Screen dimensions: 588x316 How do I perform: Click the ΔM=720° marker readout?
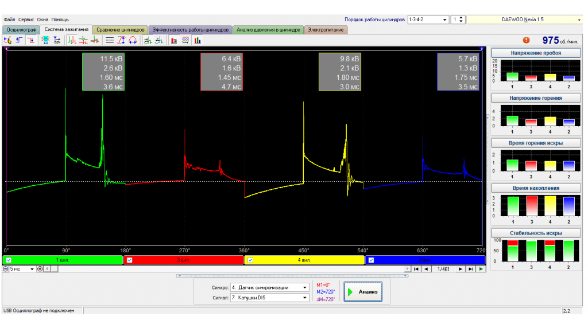point(326,299)
